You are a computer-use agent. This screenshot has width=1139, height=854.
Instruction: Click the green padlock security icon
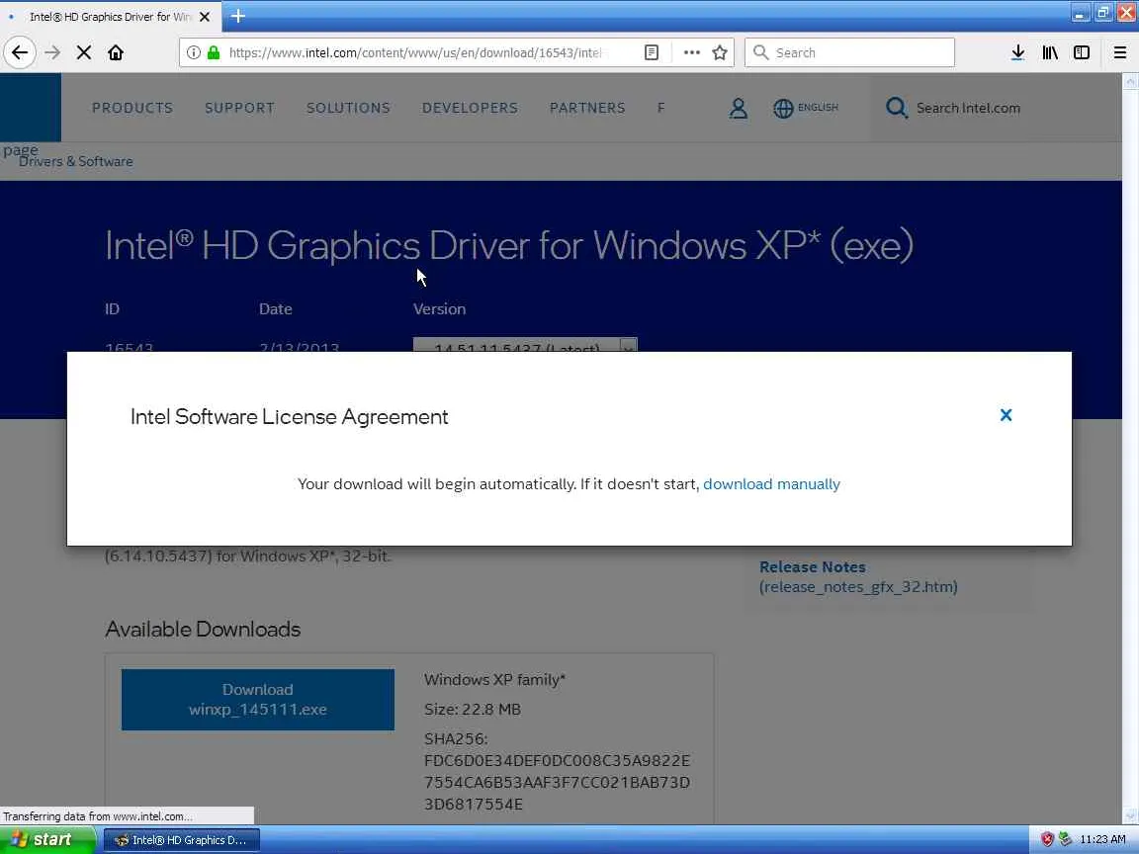(x=214, y=52)
